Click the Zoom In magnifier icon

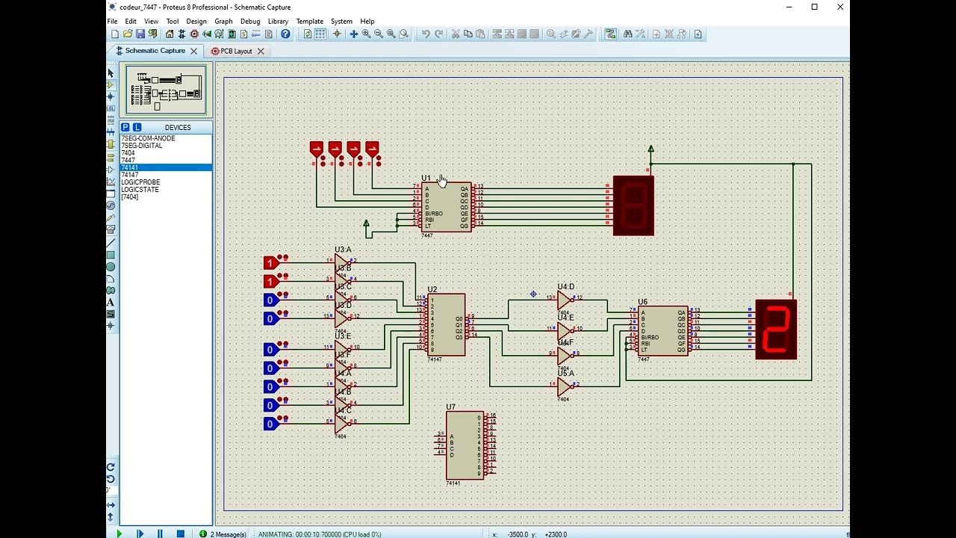coord(366,34)
